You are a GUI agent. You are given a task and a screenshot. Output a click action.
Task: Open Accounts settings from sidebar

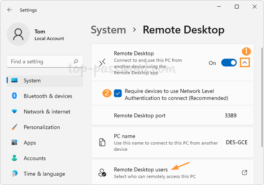(x=35, y=158)
